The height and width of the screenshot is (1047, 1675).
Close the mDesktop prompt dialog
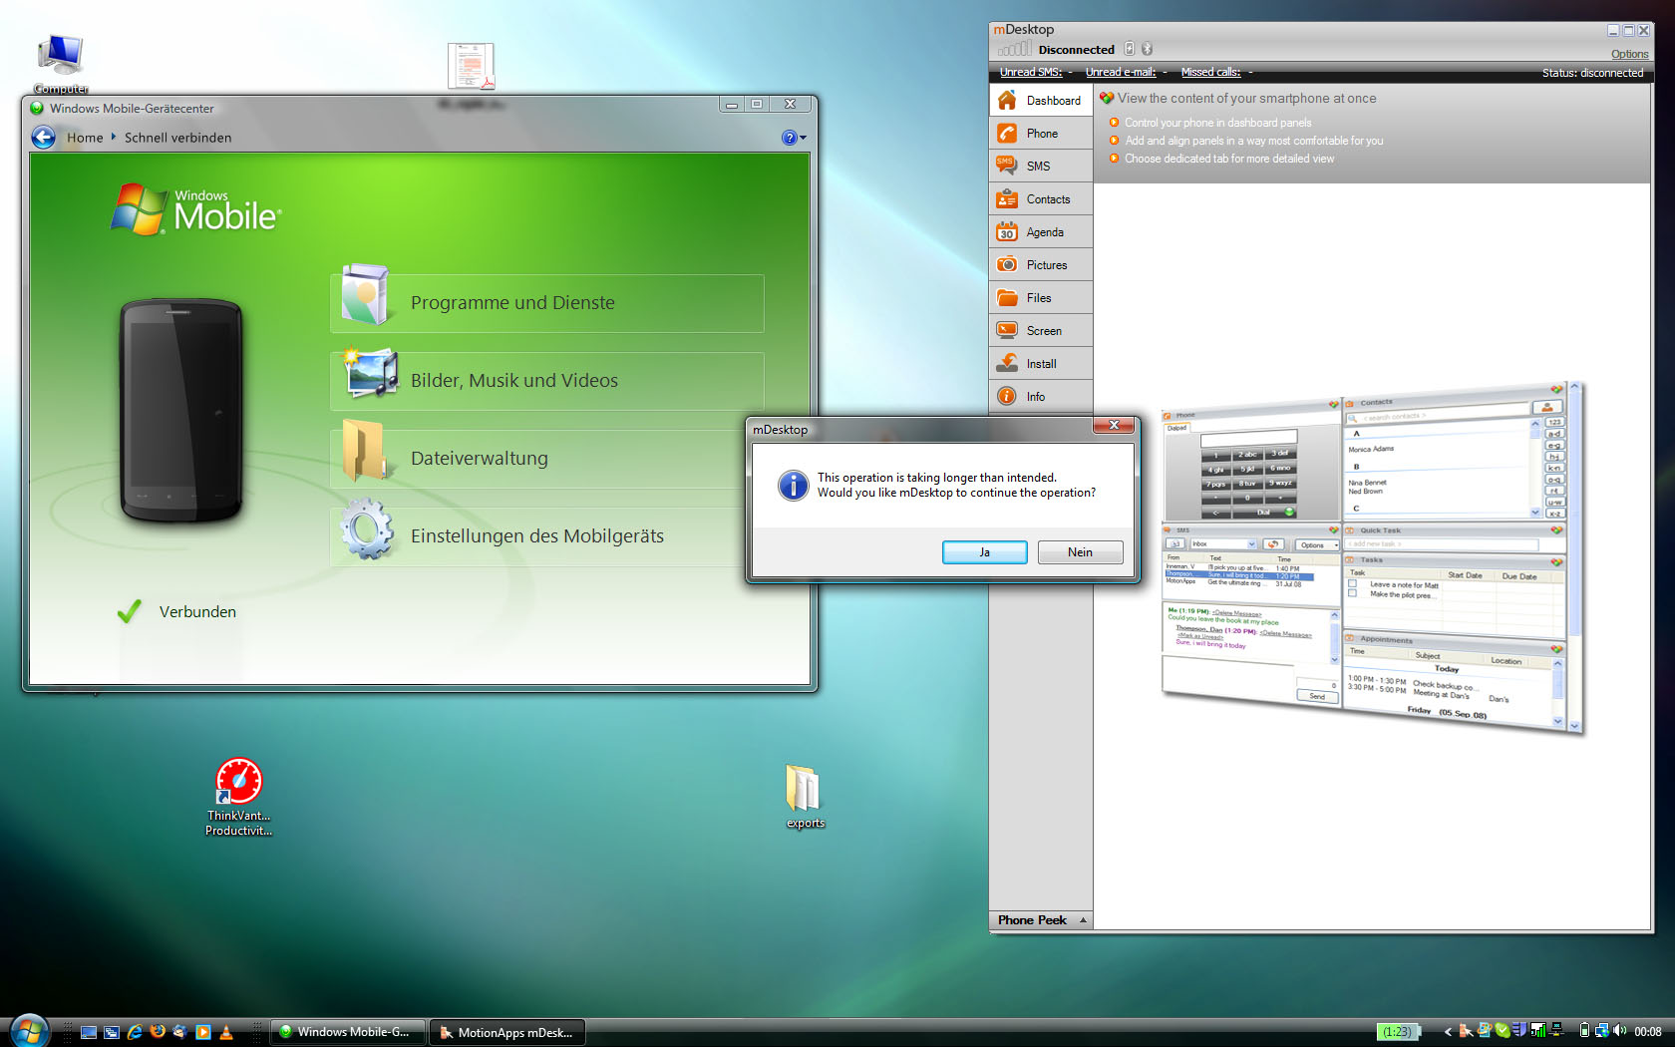click(1114, 426)
